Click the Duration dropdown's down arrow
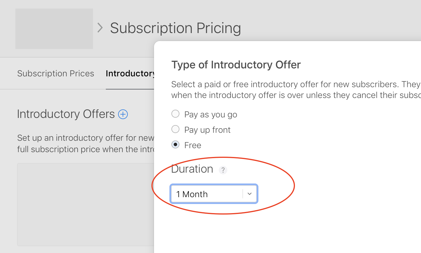Image resolution: width=421 pixels, height=253 pixels. click(x=250, y=194)
